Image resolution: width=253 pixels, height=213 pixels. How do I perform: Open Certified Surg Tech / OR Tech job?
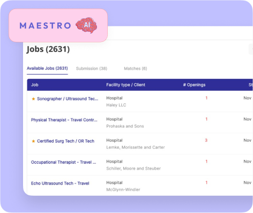click(65, 141)
